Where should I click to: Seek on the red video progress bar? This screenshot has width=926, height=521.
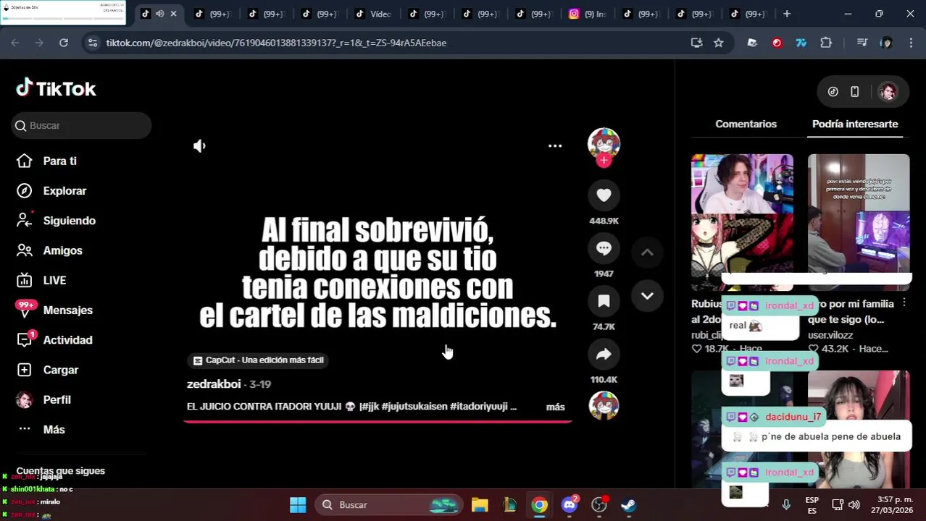378,421
